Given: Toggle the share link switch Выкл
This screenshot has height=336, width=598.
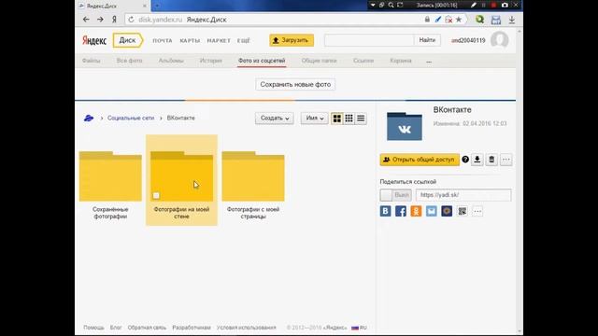Looking at the screenshot, I should tap(396, 195).
